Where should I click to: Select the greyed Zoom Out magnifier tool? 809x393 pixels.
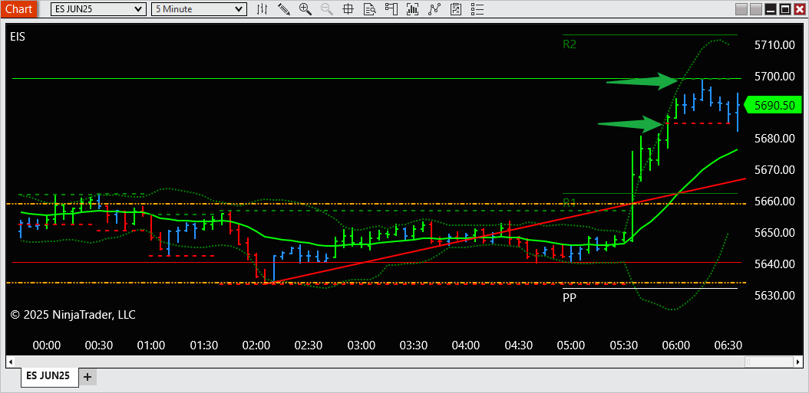[x=326, y=8]
